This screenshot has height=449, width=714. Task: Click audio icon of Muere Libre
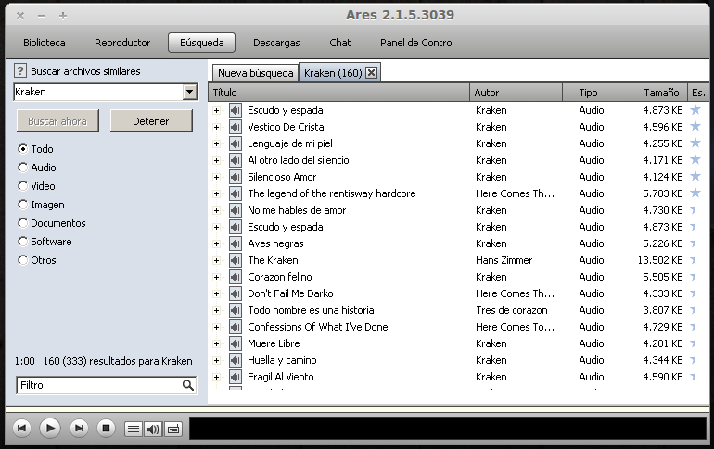[236, 343]
